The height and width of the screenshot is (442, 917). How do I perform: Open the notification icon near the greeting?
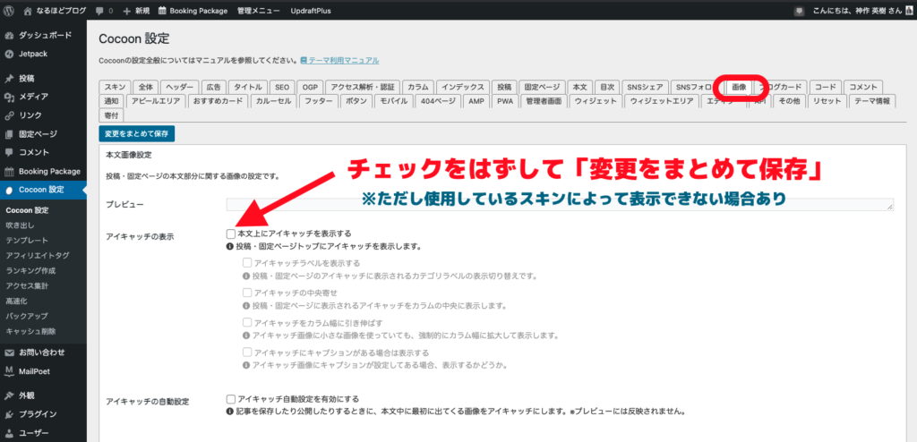(x=800, y=11)
